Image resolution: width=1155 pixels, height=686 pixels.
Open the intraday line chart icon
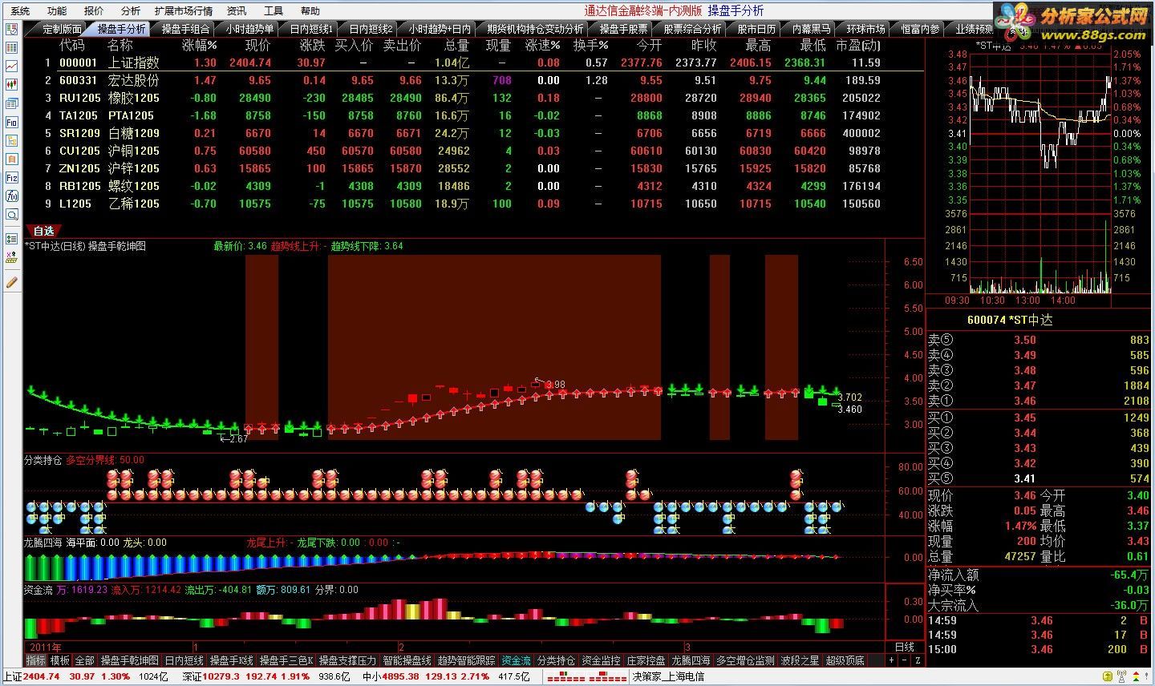[x=11, y=67]
